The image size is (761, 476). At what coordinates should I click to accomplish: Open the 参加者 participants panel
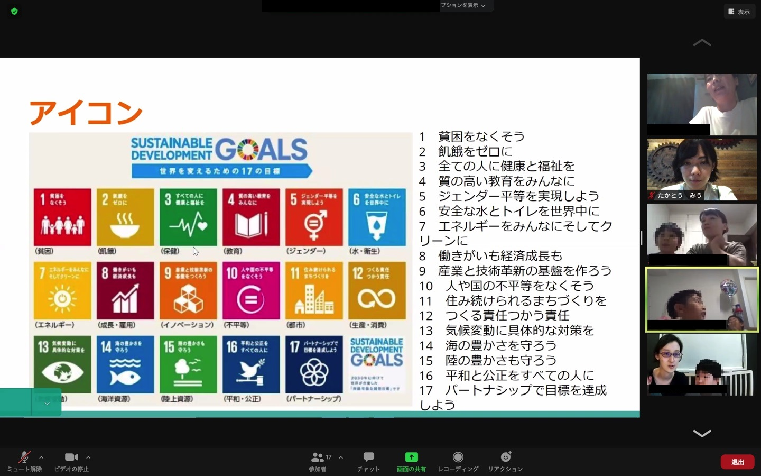[x=318, y=462]
